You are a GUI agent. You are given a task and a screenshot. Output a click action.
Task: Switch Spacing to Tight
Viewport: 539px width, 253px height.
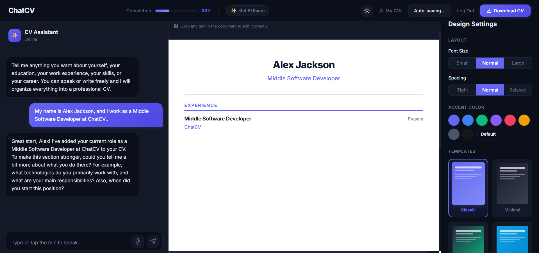[462, 90]
